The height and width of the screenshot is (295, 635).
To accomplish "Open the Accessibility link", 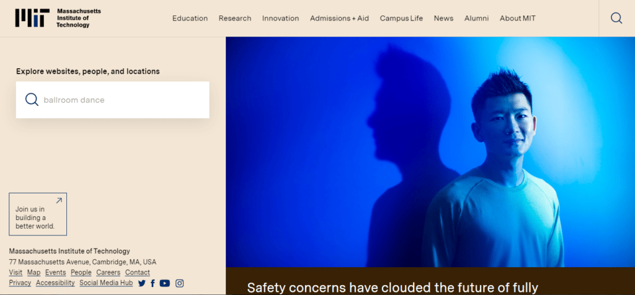I will tap(55, 283).
